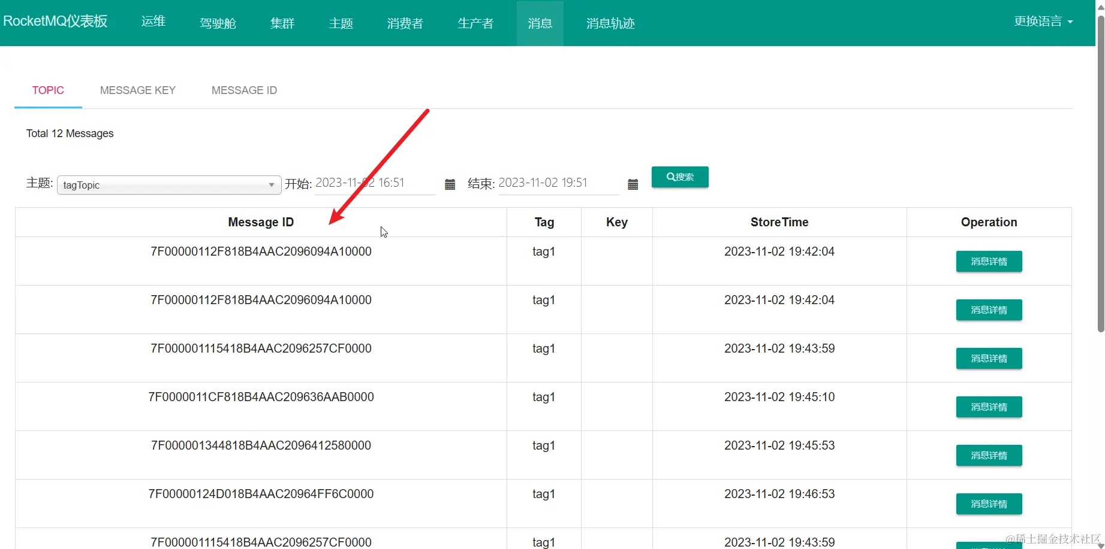Click store time 2023-11-02 19:45:10
Viewport: 1105px width, 549px height.
[x=779, y=397]
